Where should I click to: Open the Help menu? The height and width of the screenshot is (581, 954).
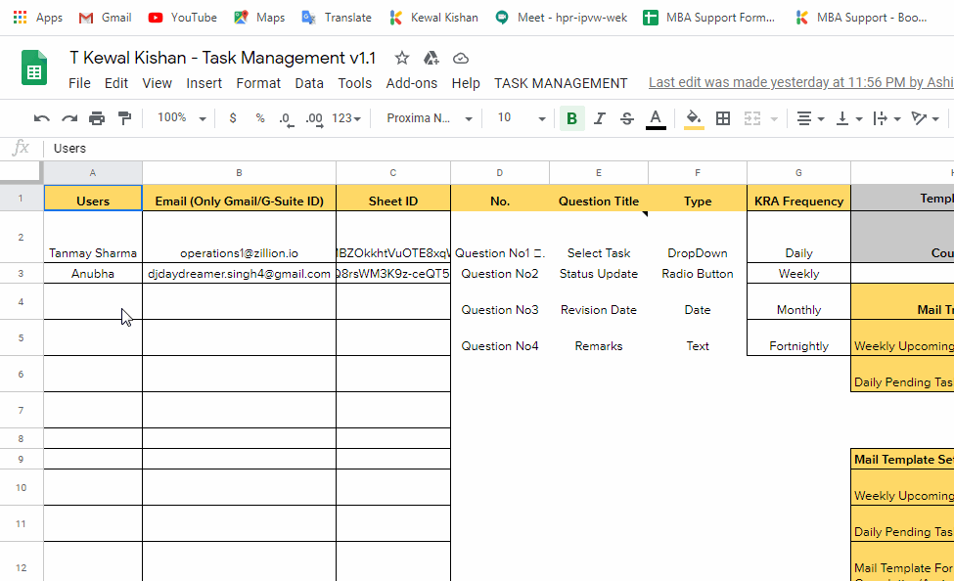[x=466, y=83]
